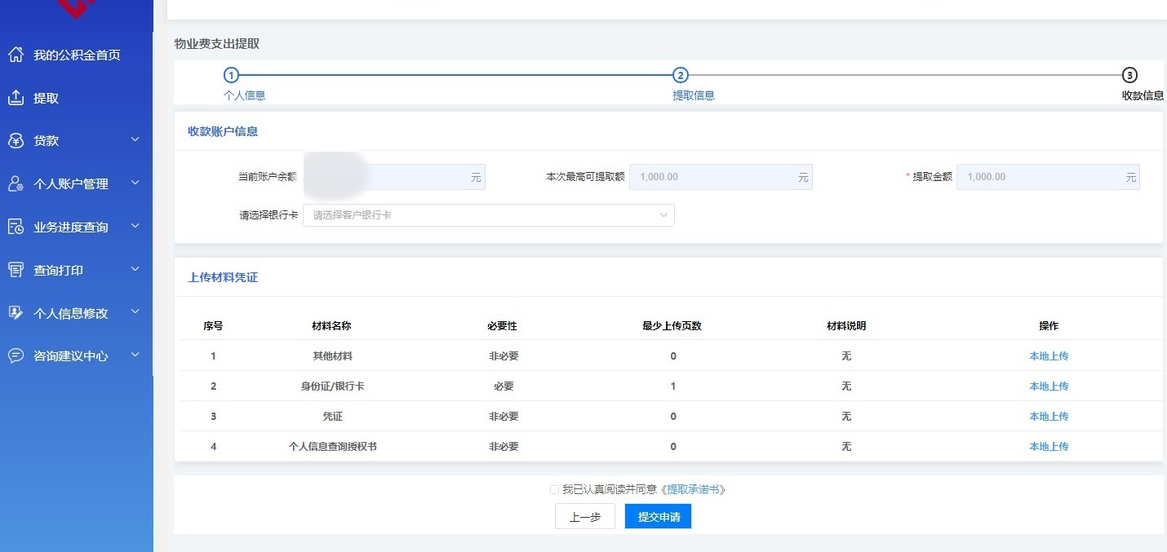Expand the 查询打印 sidebar chevron
1167x552 pixels.
pos(135,269)
